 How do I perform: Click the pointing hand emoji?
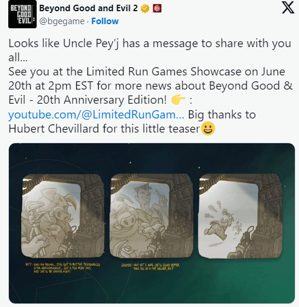pos(178,100)
